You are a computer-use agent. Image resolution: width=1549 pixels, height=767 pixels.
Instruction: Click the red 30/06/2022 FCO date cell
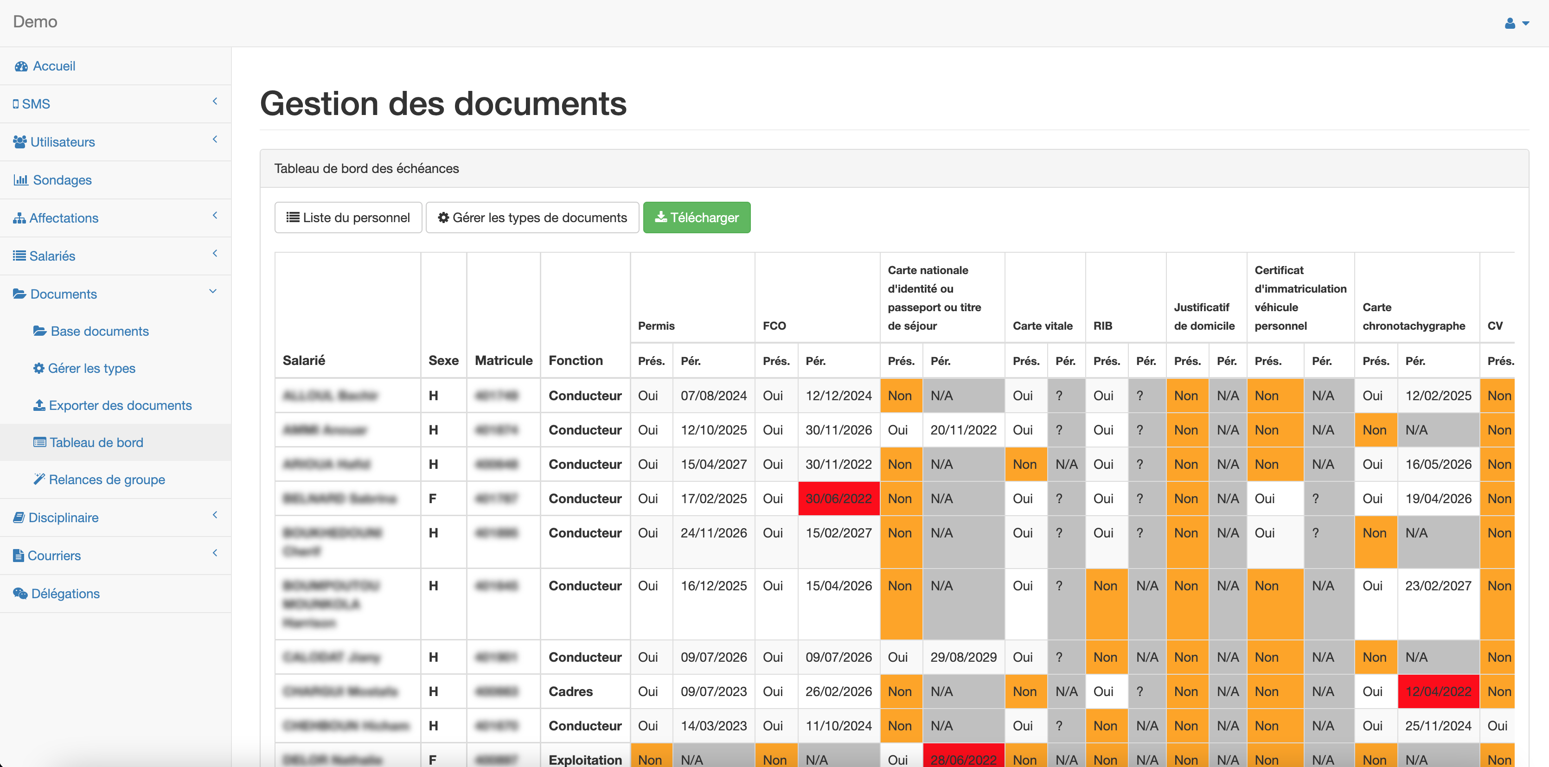[x=838, y=499]
